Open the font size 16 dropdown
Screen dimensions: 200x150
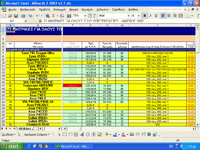[x=138, y=16]
